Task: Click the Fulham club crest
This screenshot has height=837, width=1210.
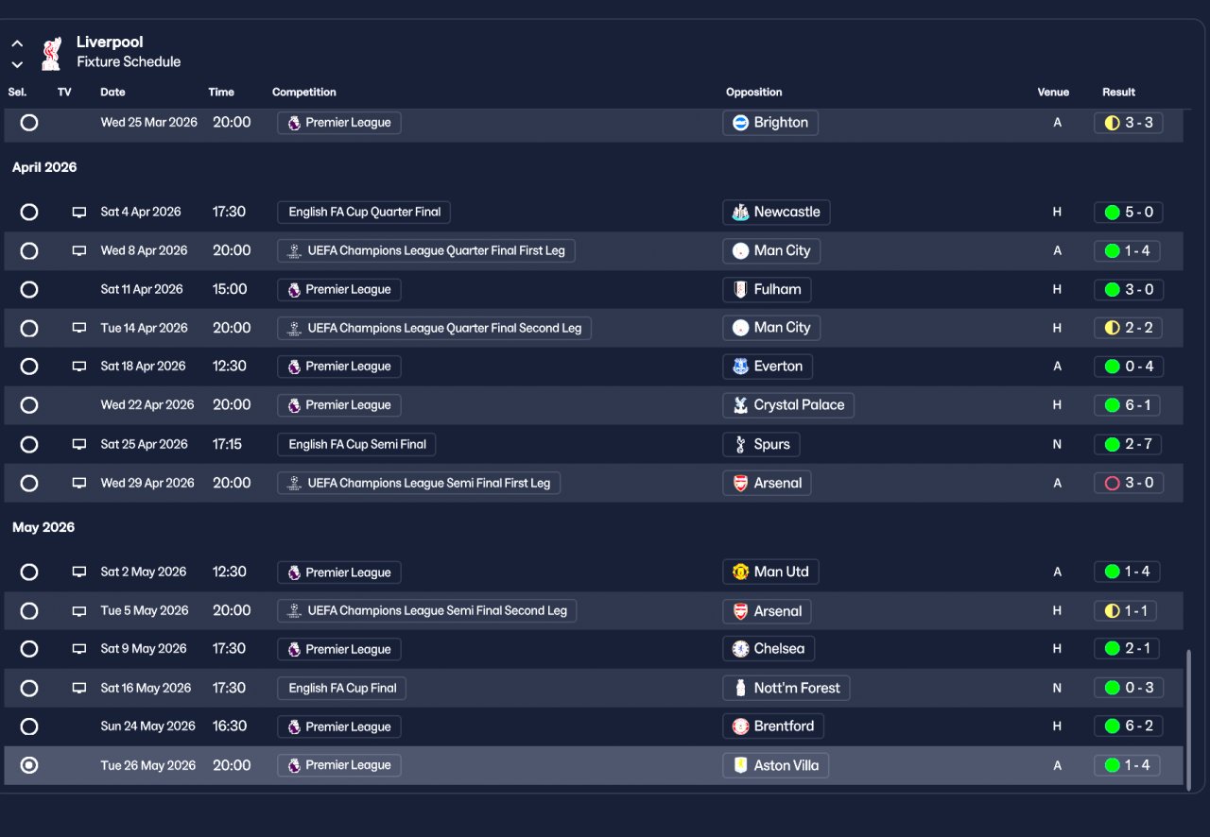Action: click(x=741, y=290)
